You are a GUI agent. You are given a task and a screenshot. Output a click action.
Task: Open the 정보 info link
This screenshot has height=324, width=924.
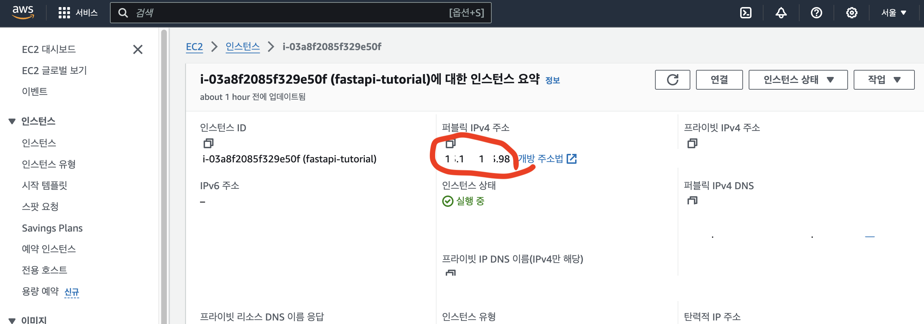pos(552,80)
